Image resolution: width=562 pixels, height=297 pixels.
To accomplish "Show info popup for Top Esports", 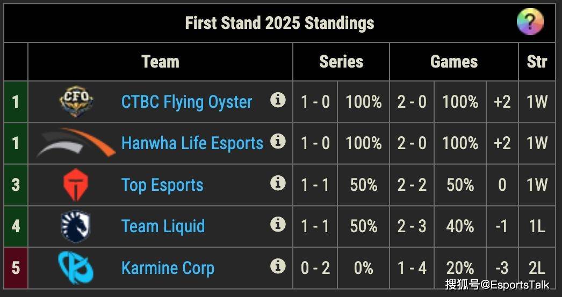I will pyautogui.click(x=278, y=183).
